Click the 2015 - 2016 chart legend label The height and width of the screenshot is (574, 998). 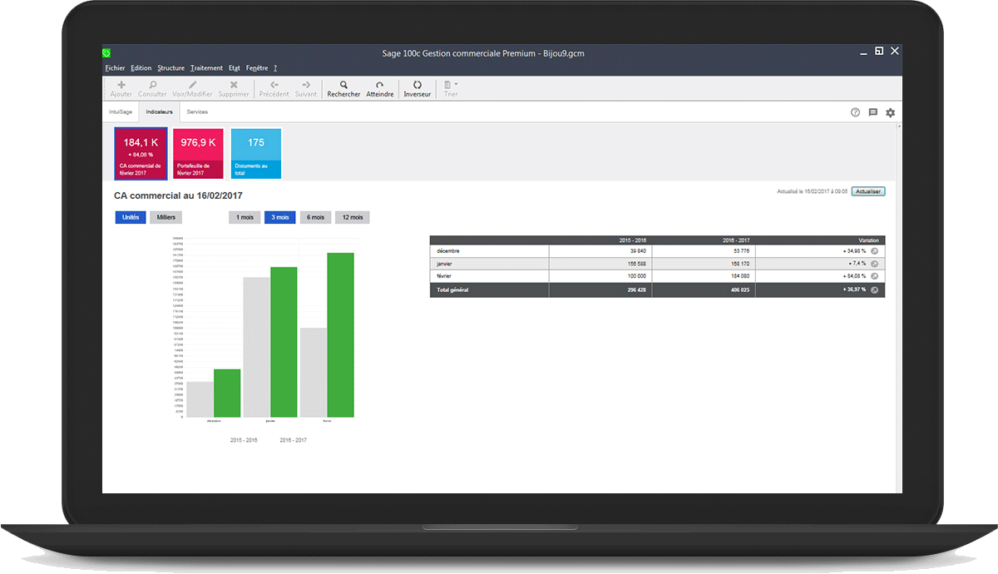coord(244,440)
